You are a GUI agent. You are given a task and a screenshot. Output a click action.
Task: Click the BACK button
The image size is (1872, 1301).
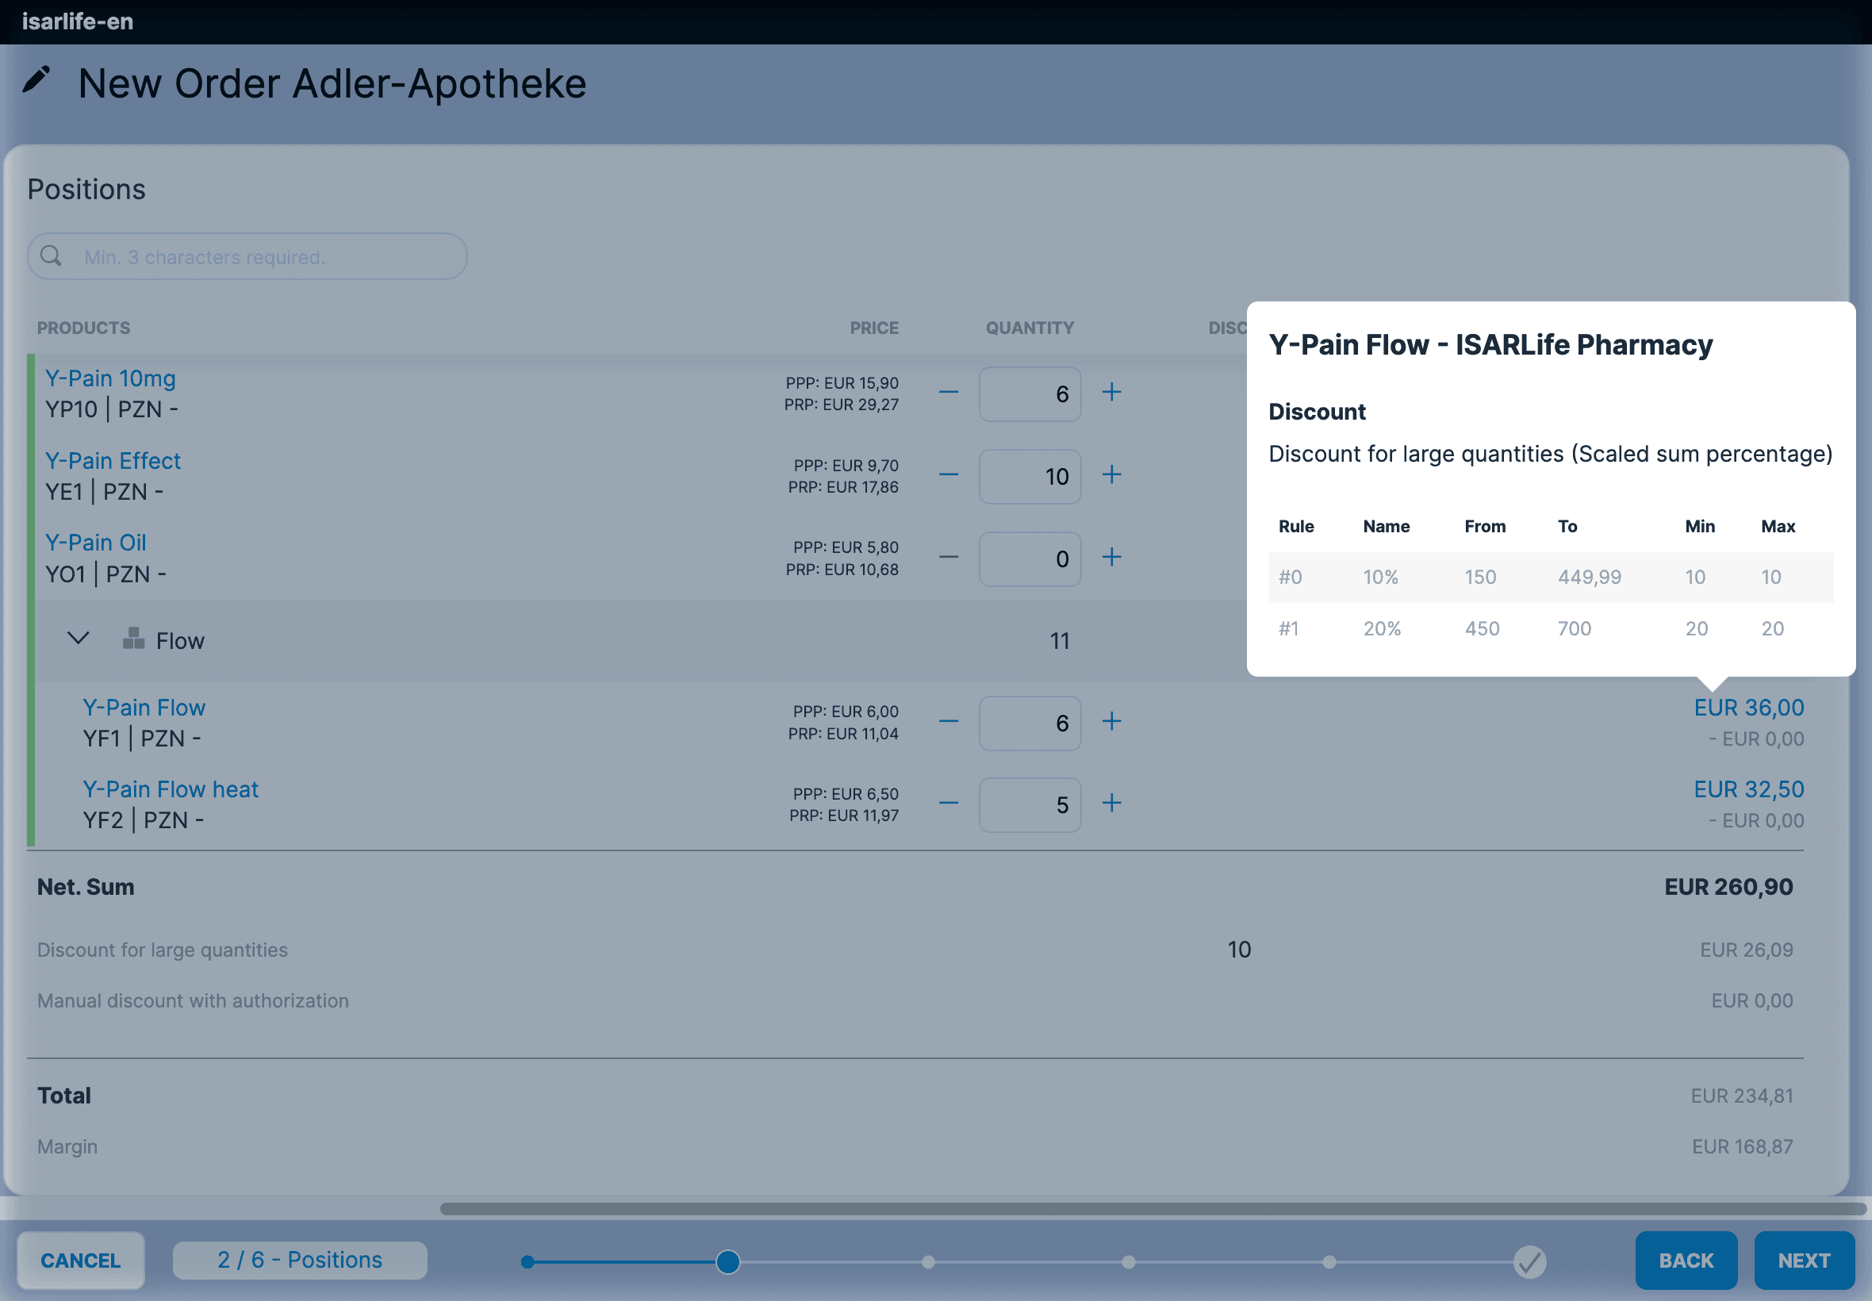click(1686, 1261)
